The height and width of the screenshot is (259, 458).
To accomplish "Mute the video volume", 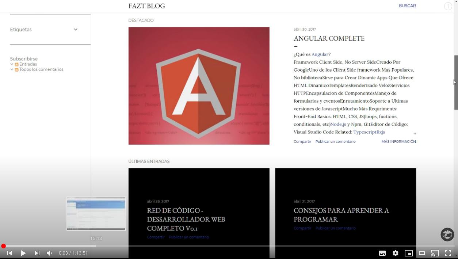I will point(49,253).
